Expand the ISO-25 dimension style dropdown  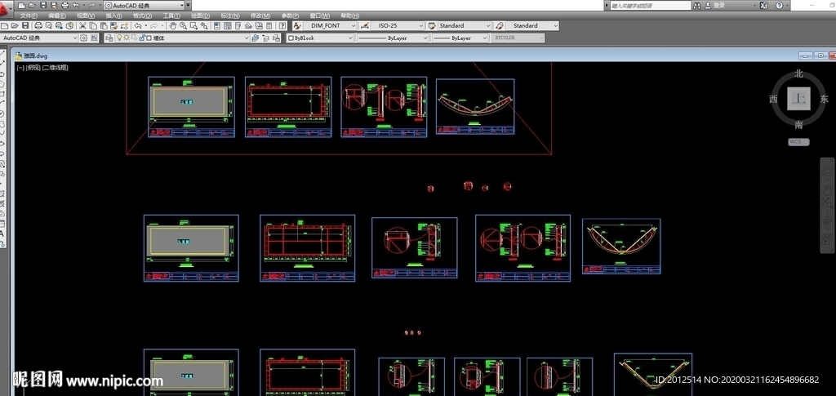click(x=399, y=26)
